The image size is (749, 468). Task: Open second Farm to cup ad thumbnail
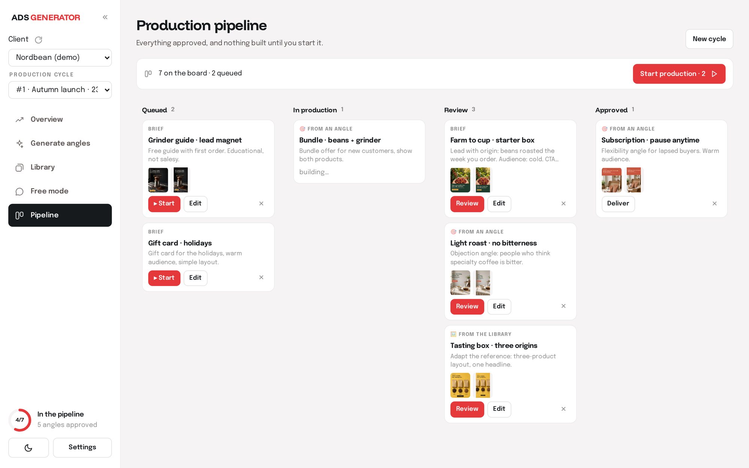point(483,180)
